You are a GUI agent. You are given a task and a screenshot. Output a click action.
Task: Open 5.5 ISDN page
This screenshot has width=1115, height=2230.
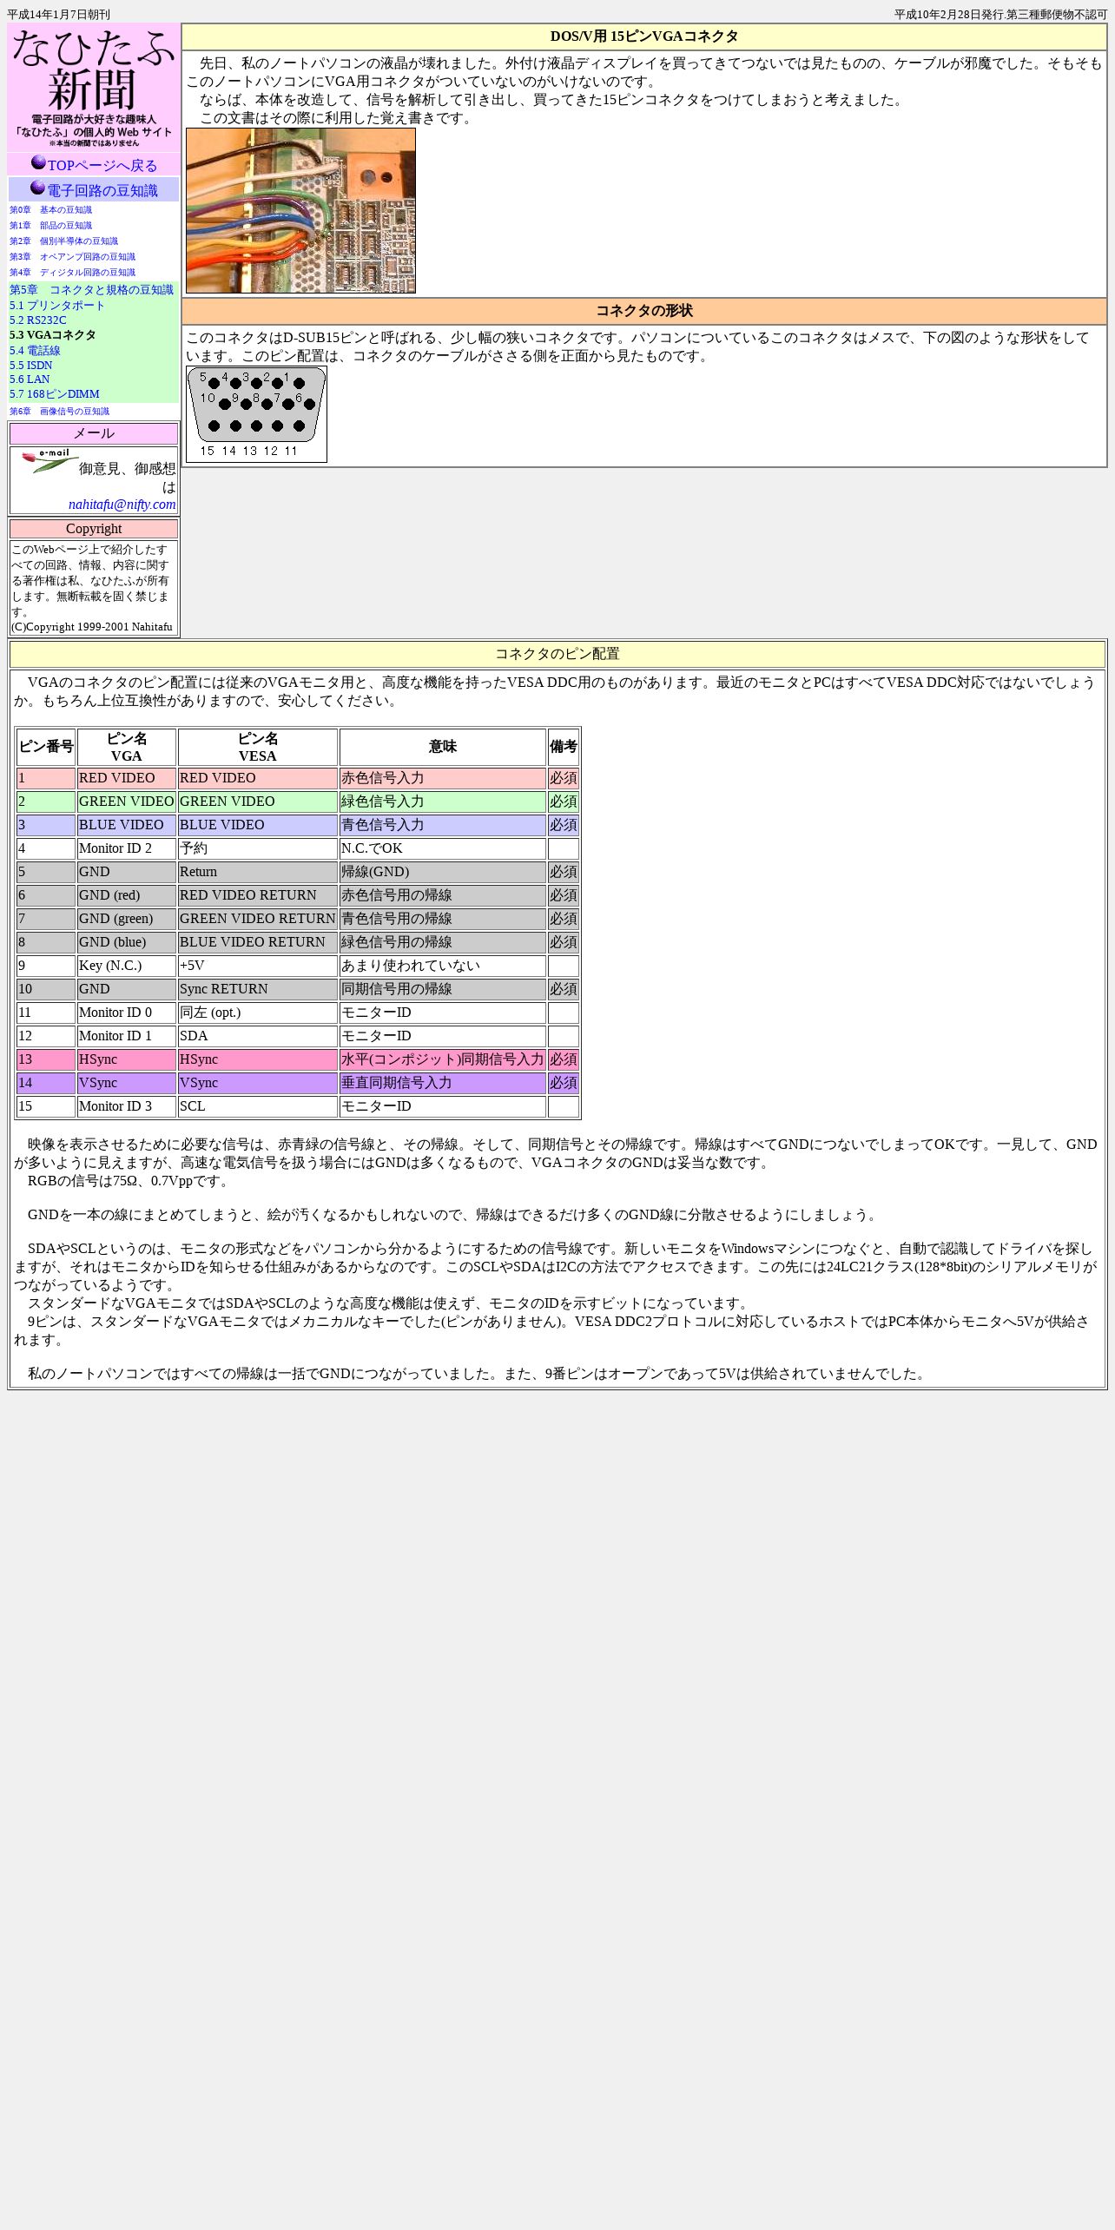point(30,366)
